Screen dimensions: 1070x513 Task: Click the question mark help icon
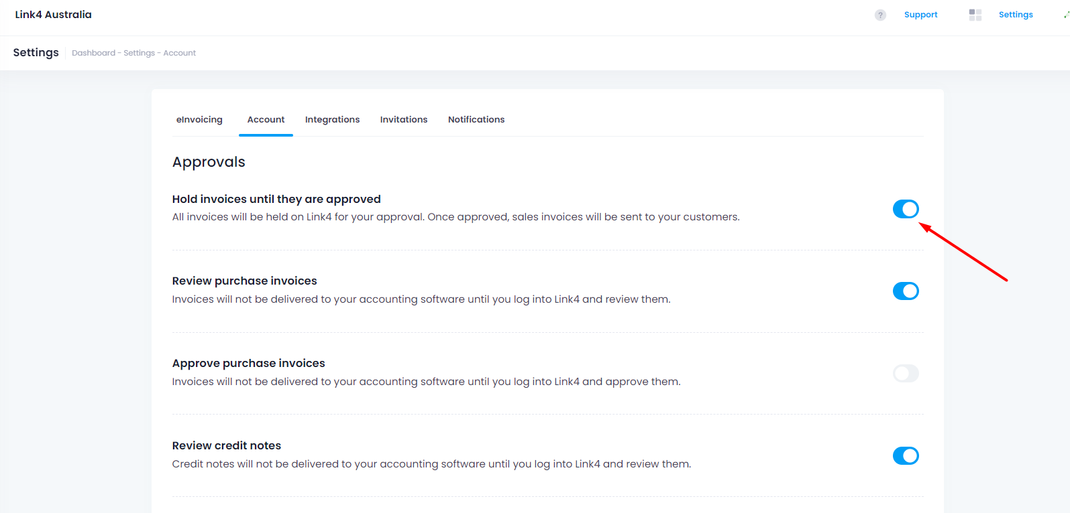(x=880, y=15)
